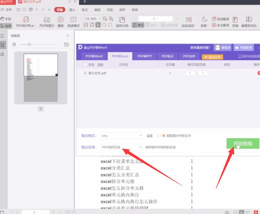Open the 输出目录 PDF相同目录 dropdown

(x=122, y=147)
